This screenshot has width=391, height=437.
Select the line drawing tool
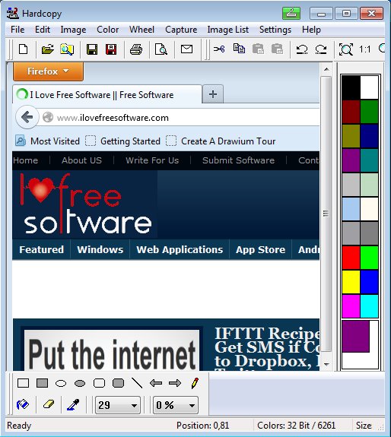pos(137,383)
